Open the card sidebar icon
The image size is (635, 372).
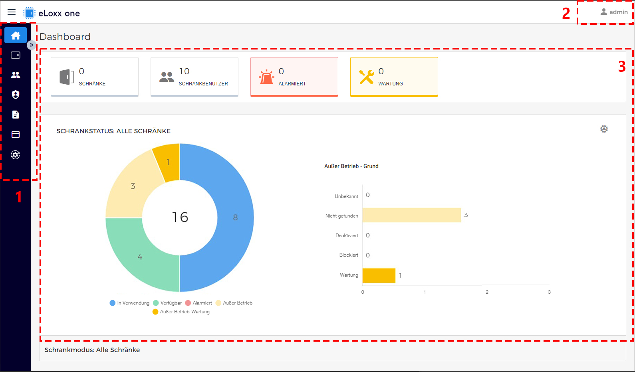(x=16, y=135)
